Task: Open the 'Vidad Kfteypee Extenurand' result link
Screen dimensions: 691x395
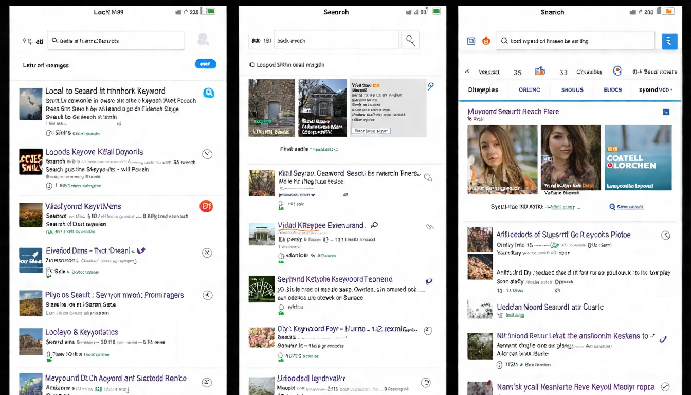Action: coord(321,225)
